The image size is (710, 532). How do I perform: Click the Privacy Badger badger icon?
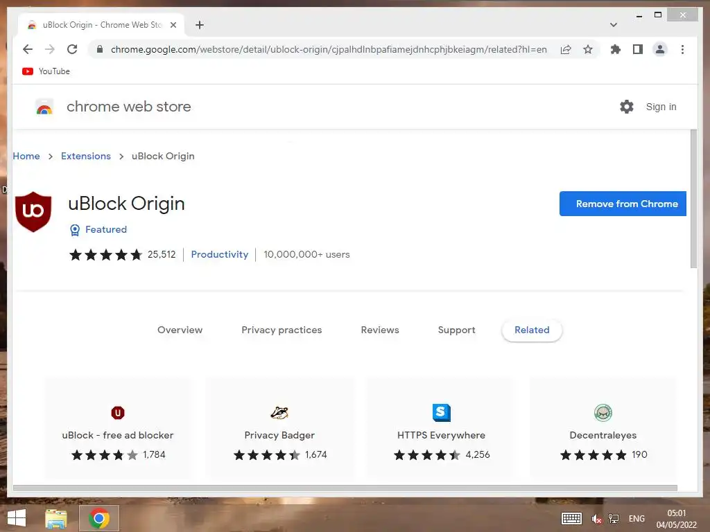[x=279, y=413]
